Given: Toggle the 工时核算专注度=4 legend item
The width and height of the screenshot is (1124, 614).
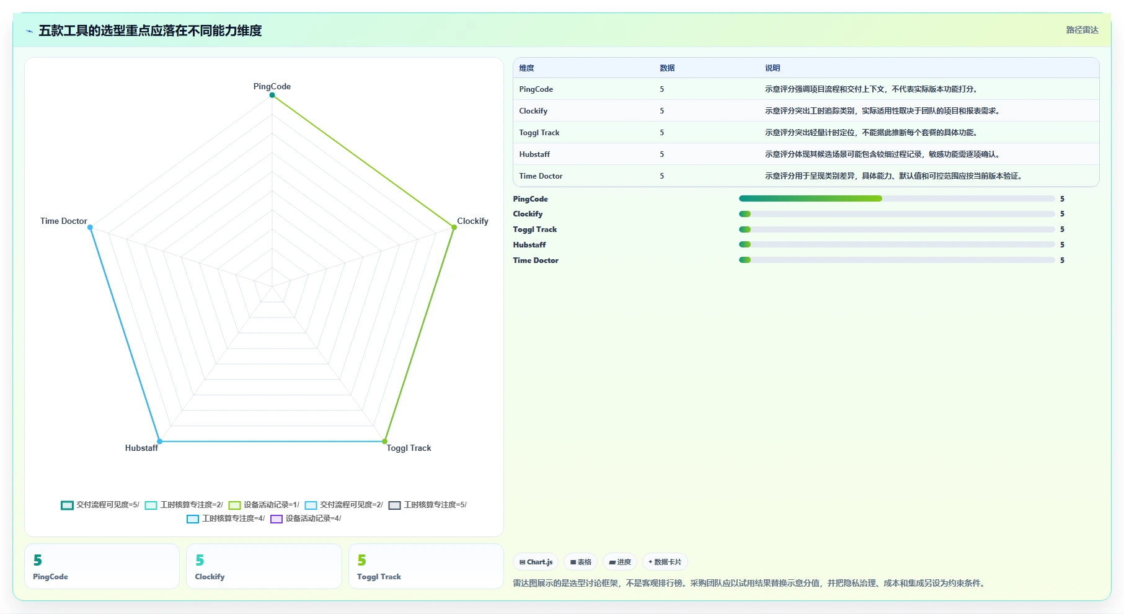Looking at the screenshot, I should click(226, 518).
